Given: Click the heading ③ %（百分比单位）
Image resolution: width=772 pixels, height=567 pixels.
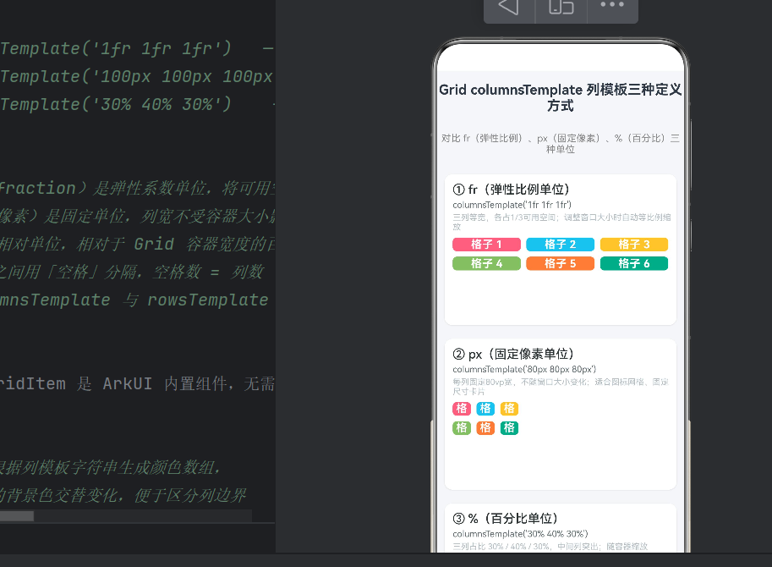Looking at the screenshot, I should [505, 518].
